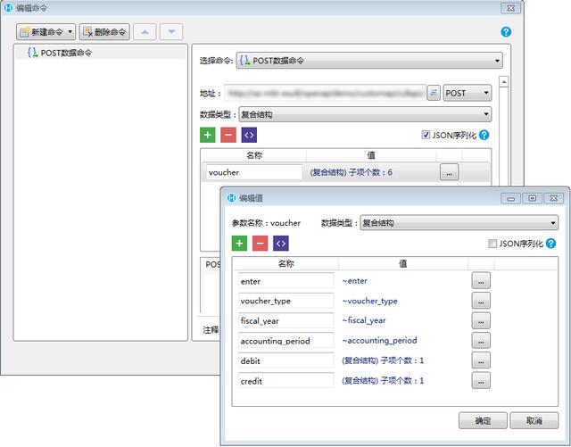
Task: Move command up with up arrow button
Action: [x=145, y=32]
